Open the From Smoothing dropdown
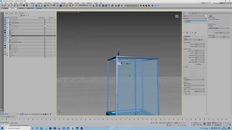This screenshot has height=130, width=232. pos(194,86)
